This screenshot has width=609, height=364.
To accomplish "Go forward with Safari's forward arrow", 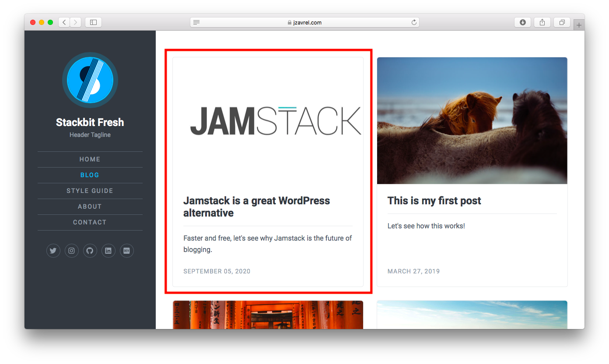I will pyautogui.click(x=76, y=22).
